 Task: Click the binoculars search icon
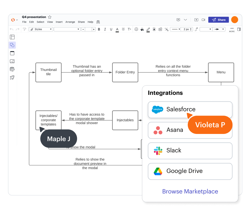98,22
